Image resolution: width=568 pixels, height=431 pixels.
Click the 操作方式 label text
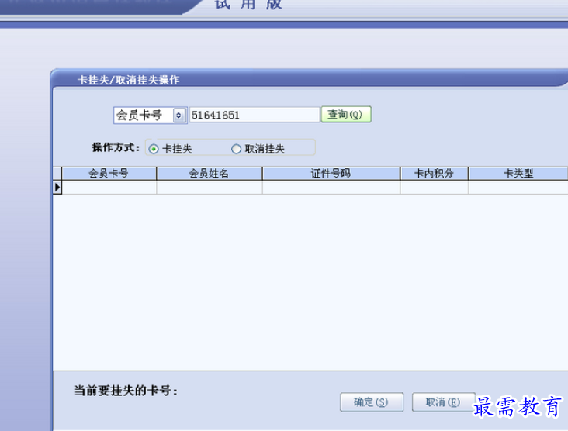pos(116,147)
